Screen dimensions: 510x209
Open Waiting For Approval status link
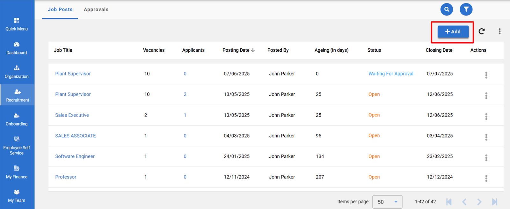pyautogui.click(x=391, y=74)
